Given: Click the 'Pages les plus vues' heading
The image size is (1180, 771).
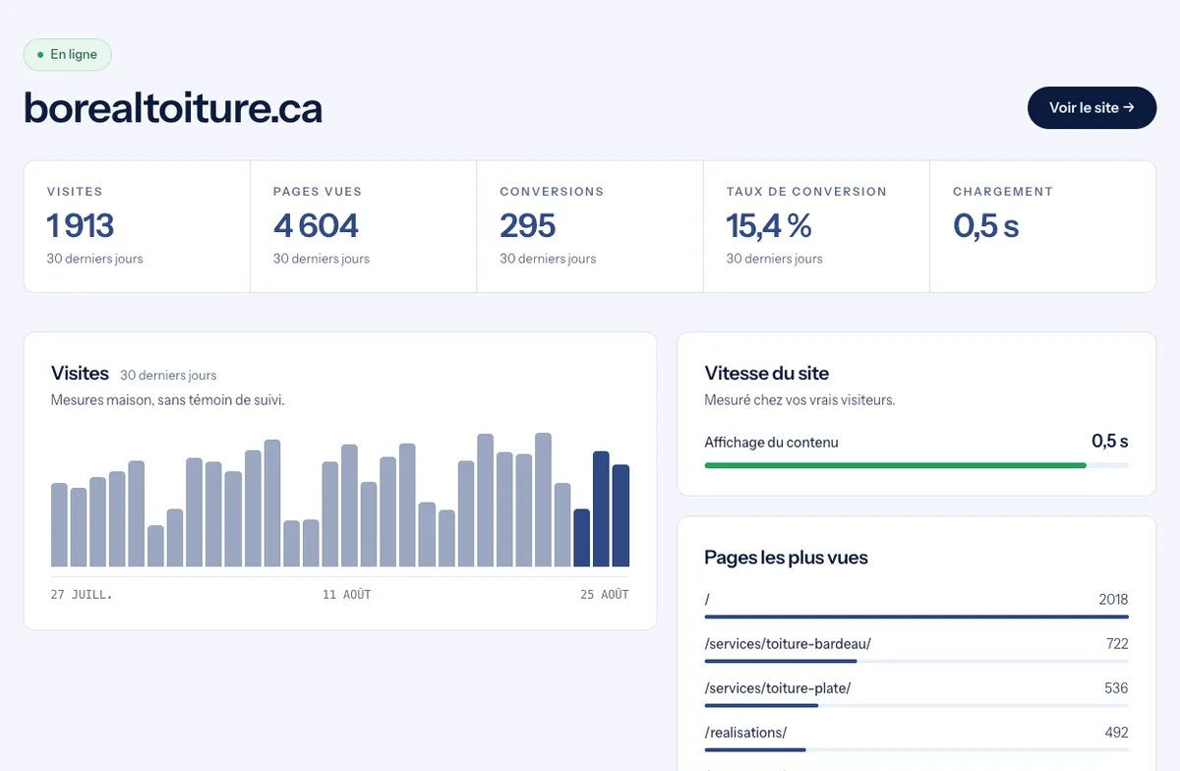Looking at the screenshot, I should tap(786, 558).
